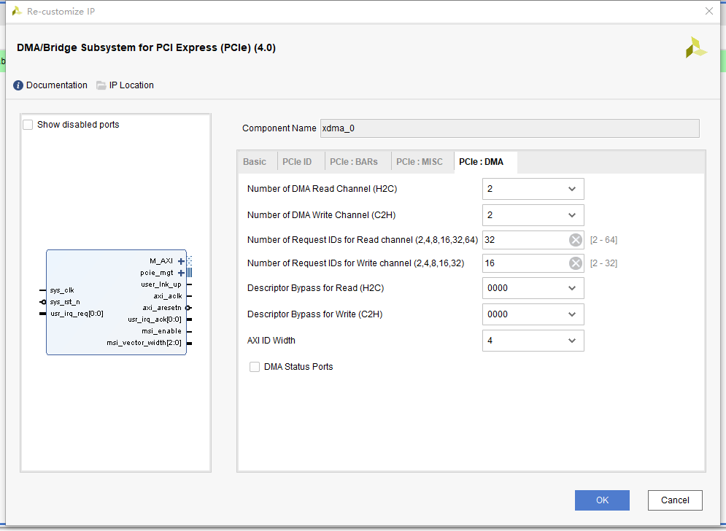Screen dimensions: 726x531
Task: Switch to the Basic tab
Action: coord(255,162)
